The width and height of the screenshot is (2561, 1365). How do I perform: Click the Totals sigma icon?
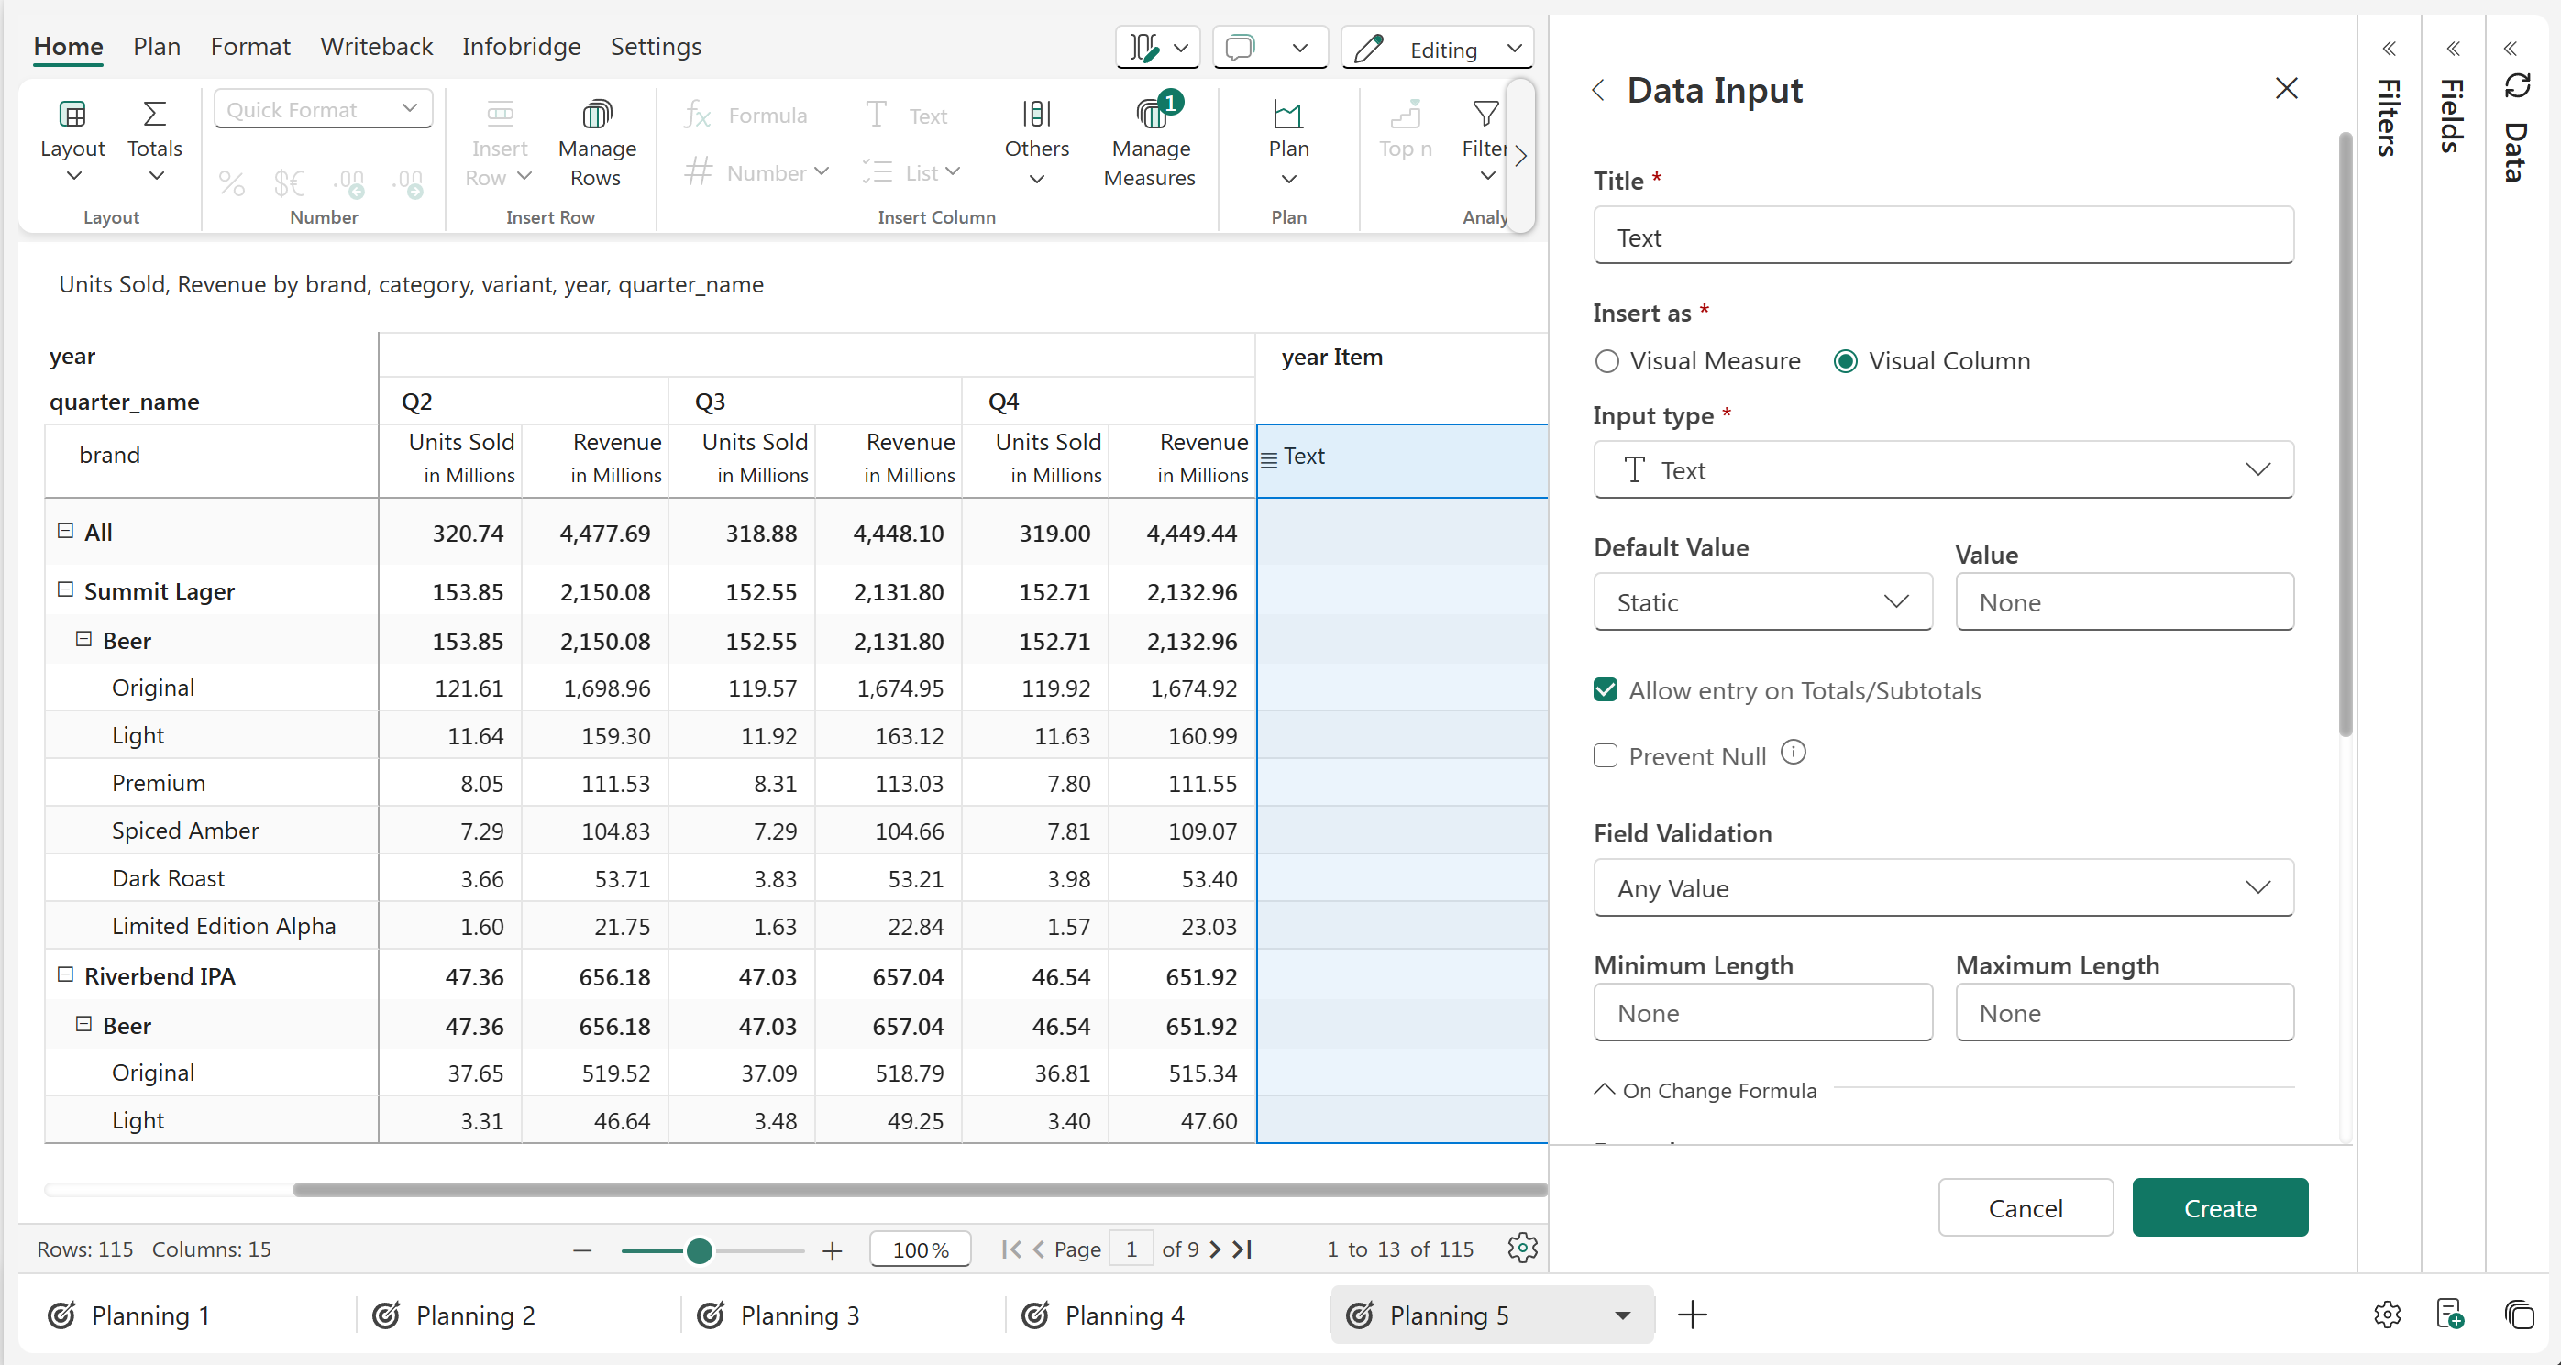(x=154, y=115)
